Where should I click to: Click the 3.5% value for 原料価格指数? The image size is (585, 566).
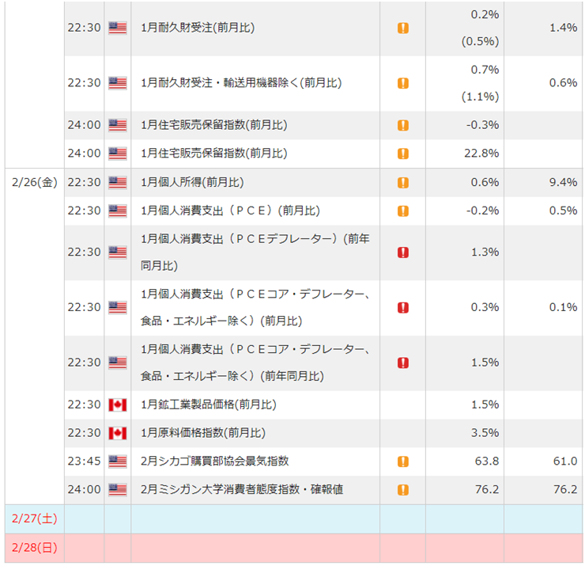point(485,433)
